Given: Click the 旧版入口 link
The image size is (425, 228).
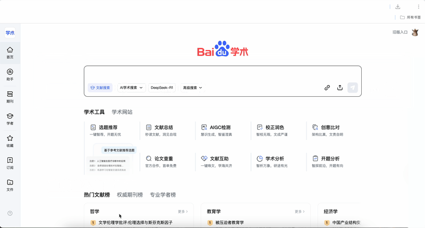Looking at the screenshot, I should coord(399,32).
